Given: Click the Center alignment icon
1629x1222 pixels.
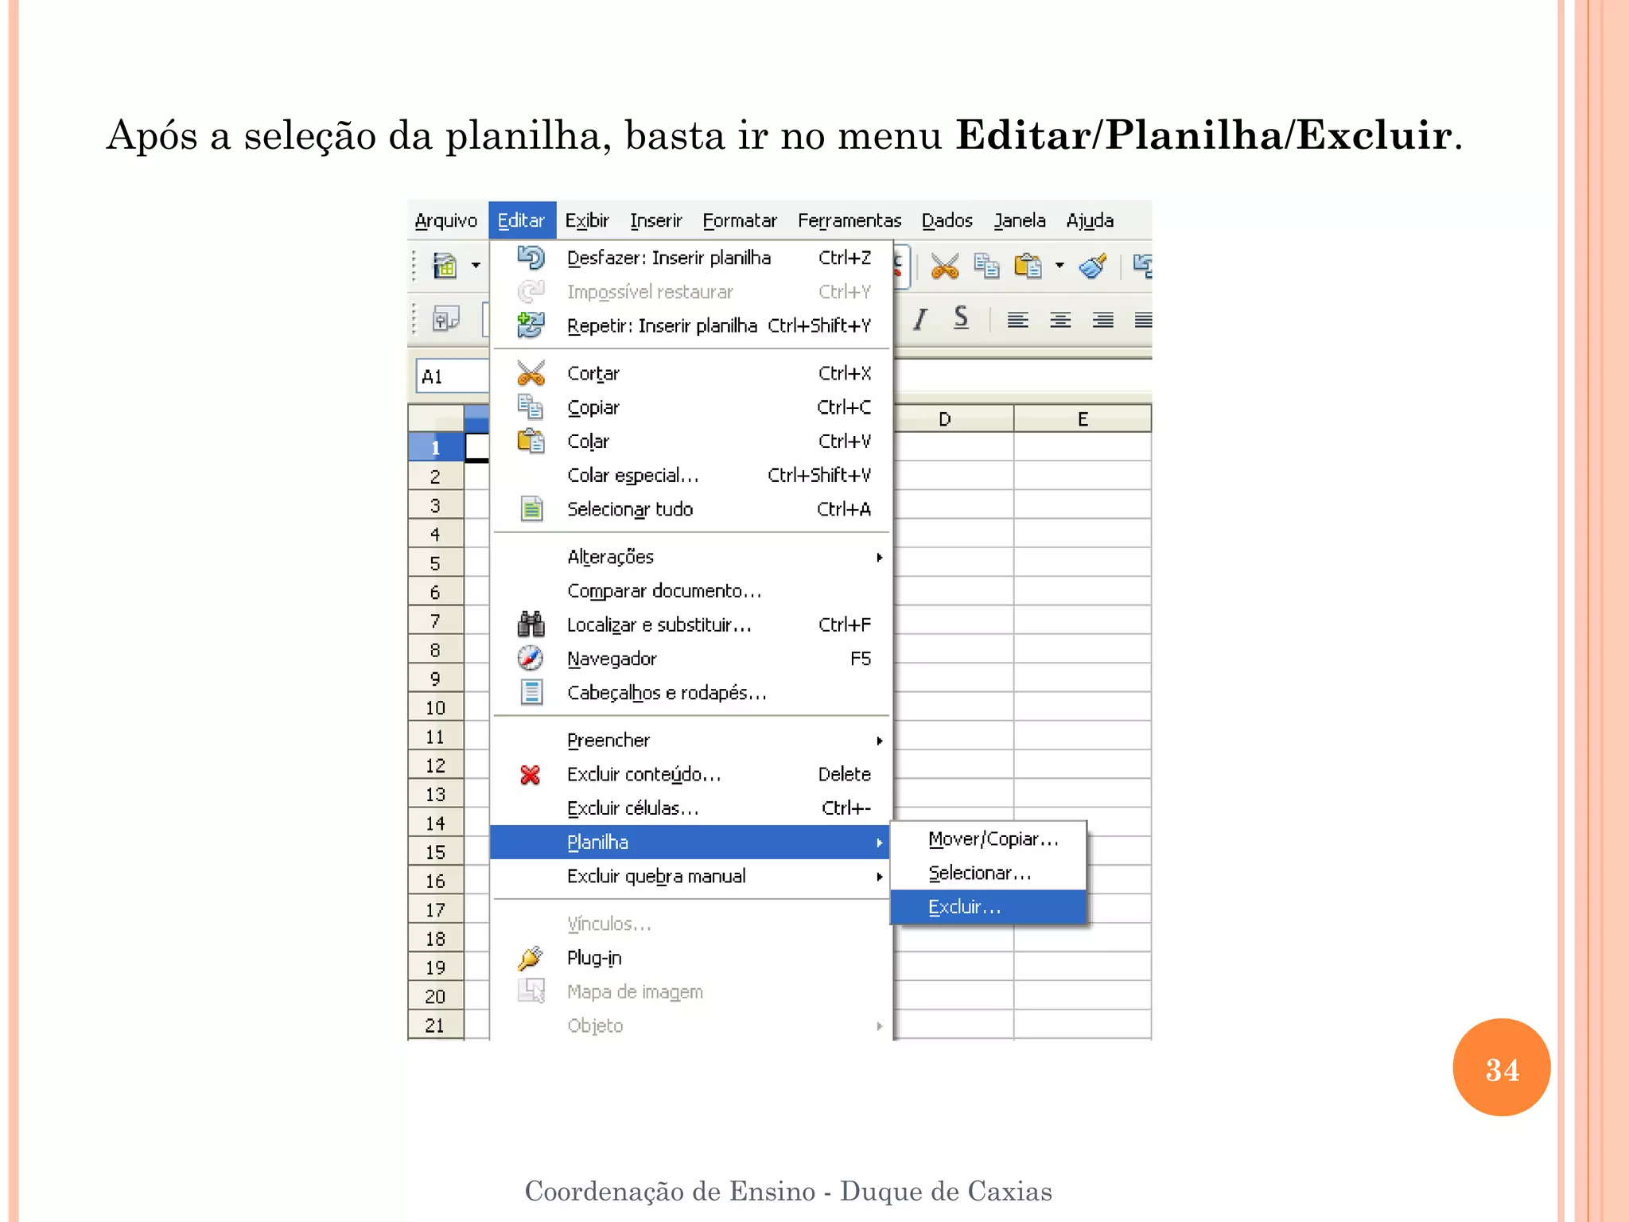Looking at the screenshot, I should [x=1059, y=320].
